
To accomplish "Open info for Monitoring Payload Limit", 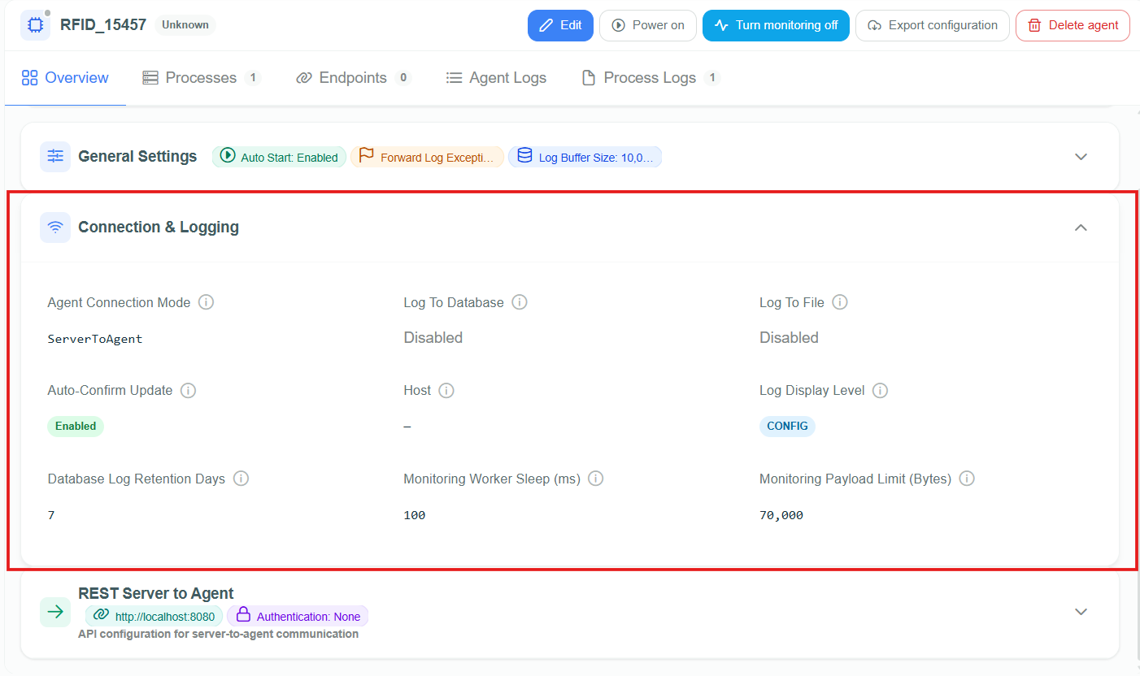I will tap(967, 479).
